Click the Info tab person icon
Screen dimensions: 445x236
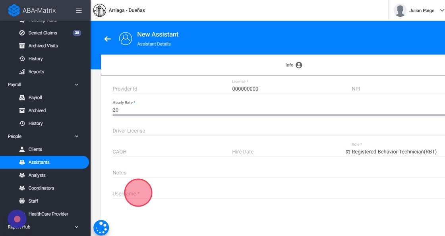(299, 65)
